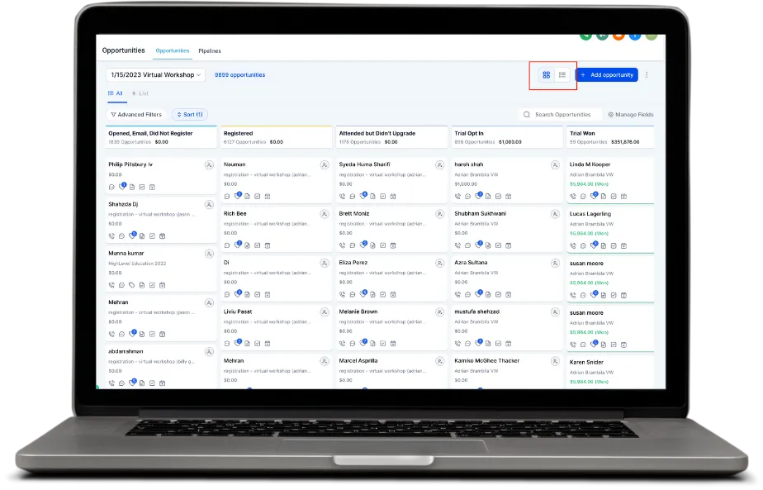
Task: Click the 9899 opportunities link
Action: click(x=240, y=75)
